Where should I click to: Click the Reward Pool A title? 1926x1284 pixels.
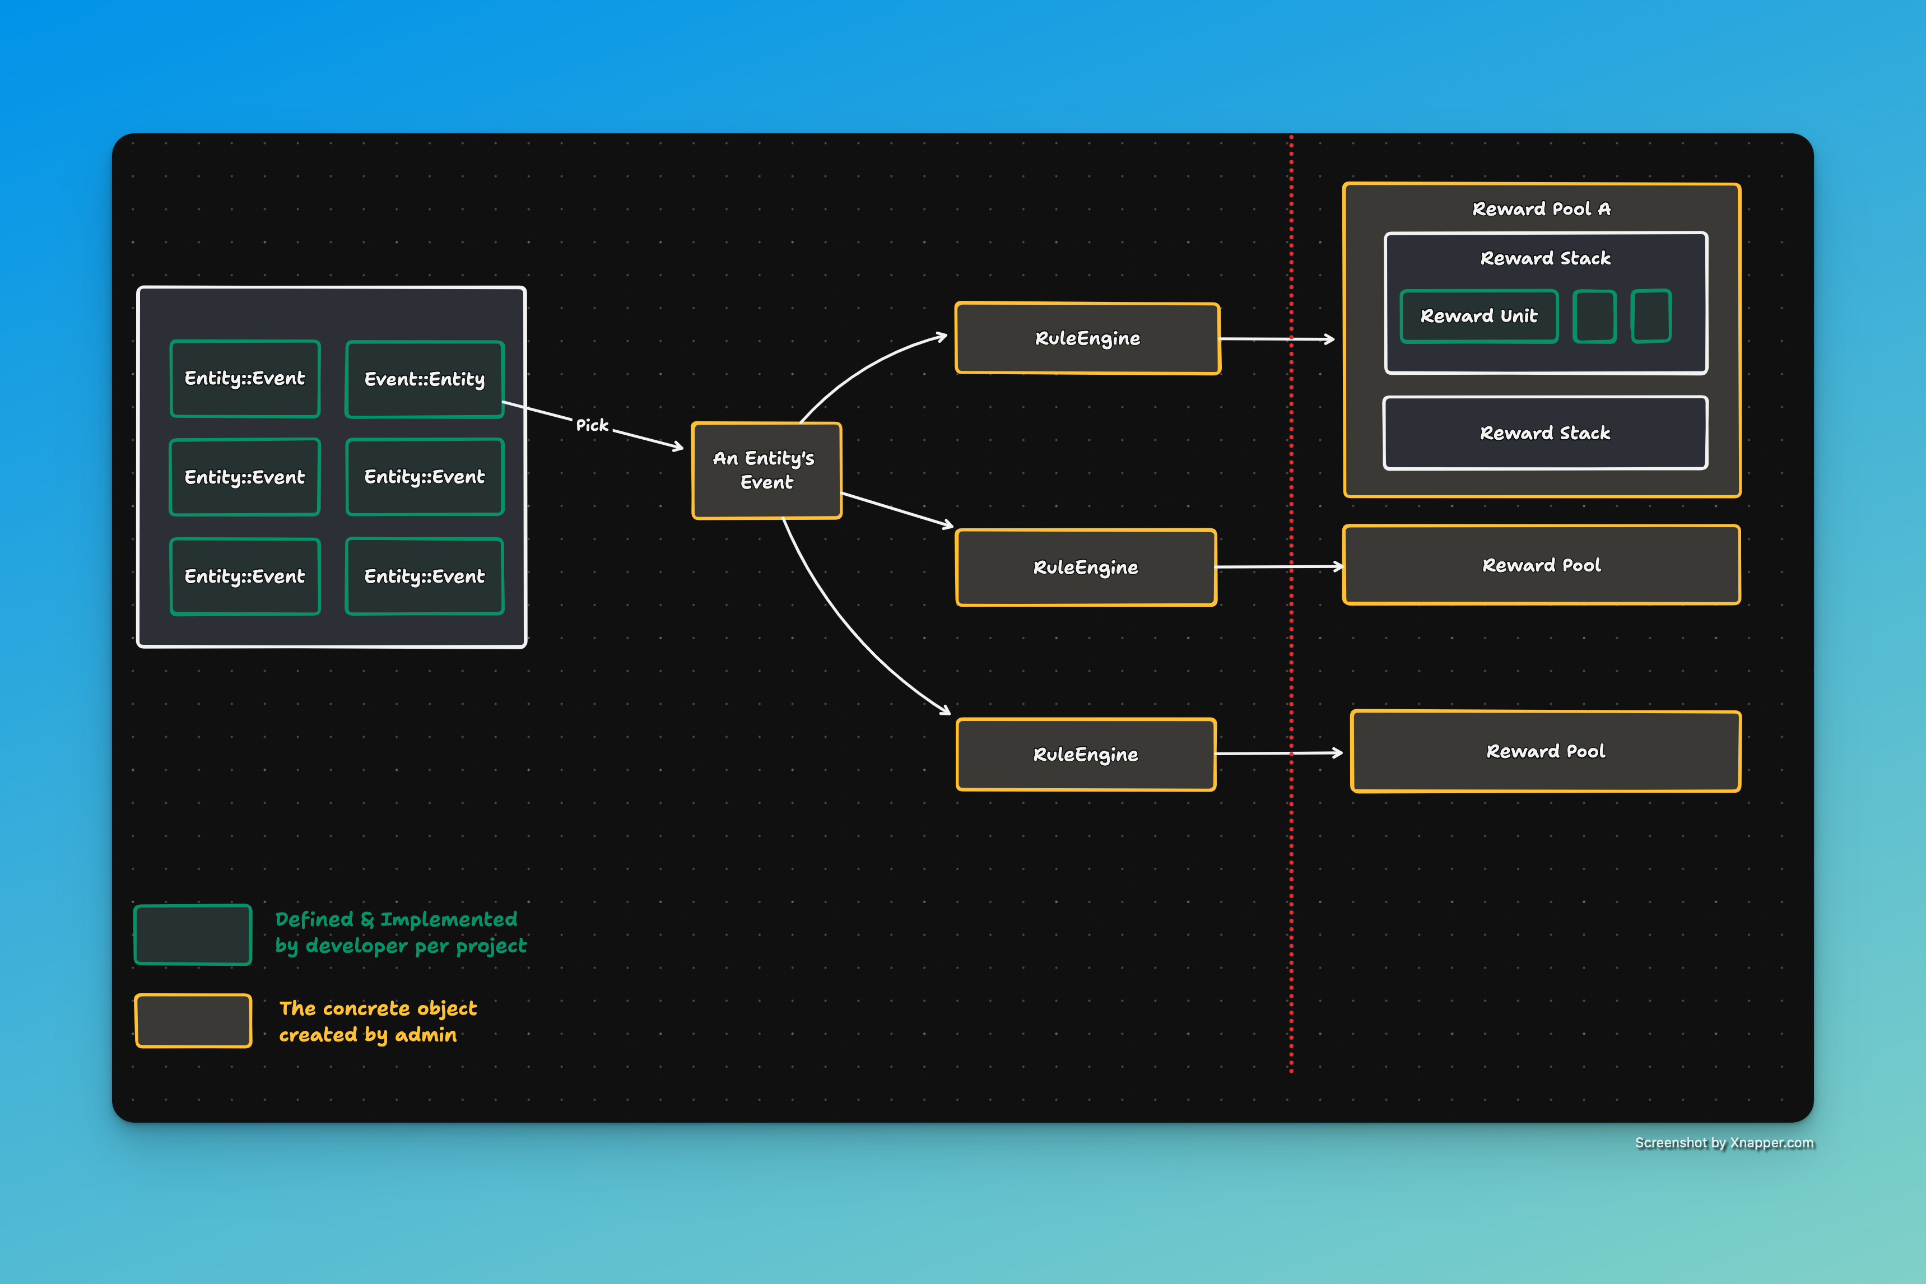click(1541, 209)
